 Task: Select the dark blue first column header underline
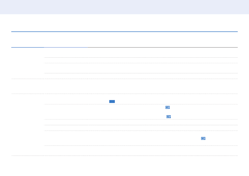point(28,47)
